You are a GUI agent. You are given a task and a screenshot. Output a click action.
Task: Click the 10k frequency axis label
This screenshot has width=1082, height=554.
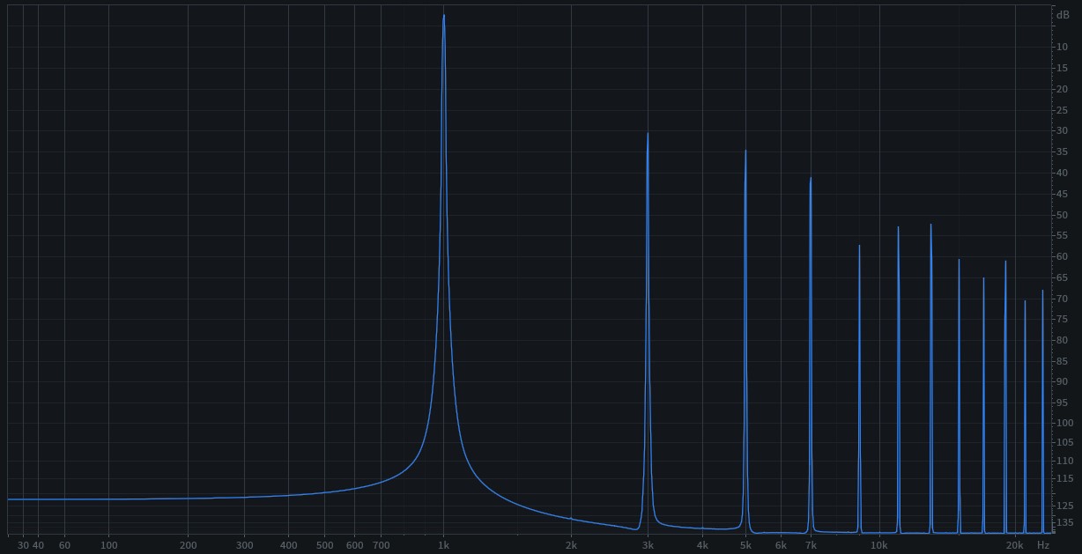(x=879, y=545)
